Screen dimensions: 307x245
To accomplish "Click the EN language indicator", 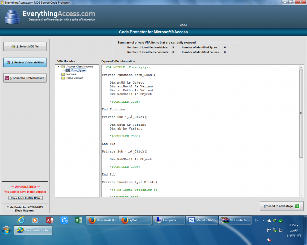I will [x=256, y=221].
